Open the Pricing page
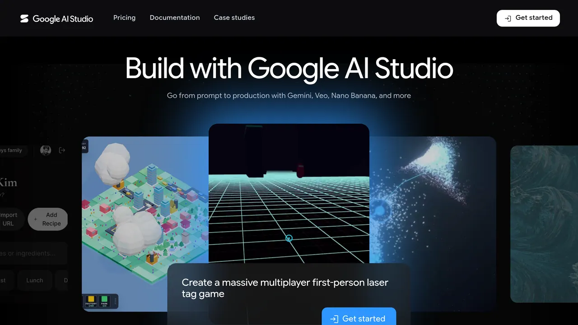This screenshot has height=325, width=578. click(x=124, y=18)
